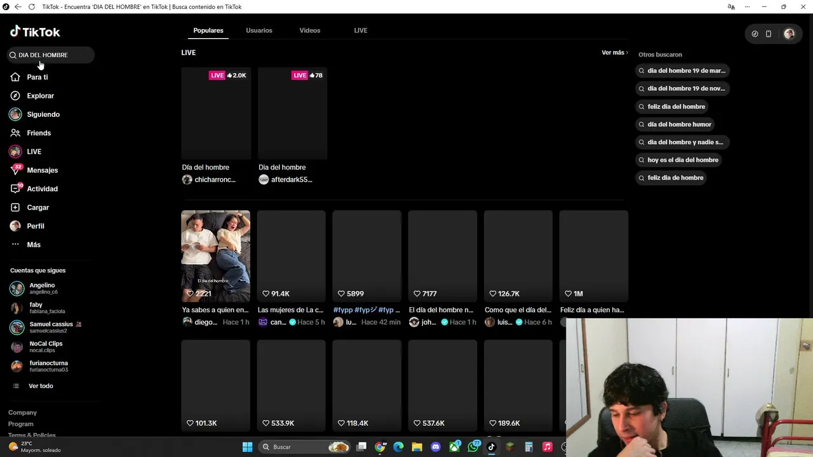Expand Ver todo followed accounts
This screenshot has height=457, width=813.
click(x=41, y=386)
